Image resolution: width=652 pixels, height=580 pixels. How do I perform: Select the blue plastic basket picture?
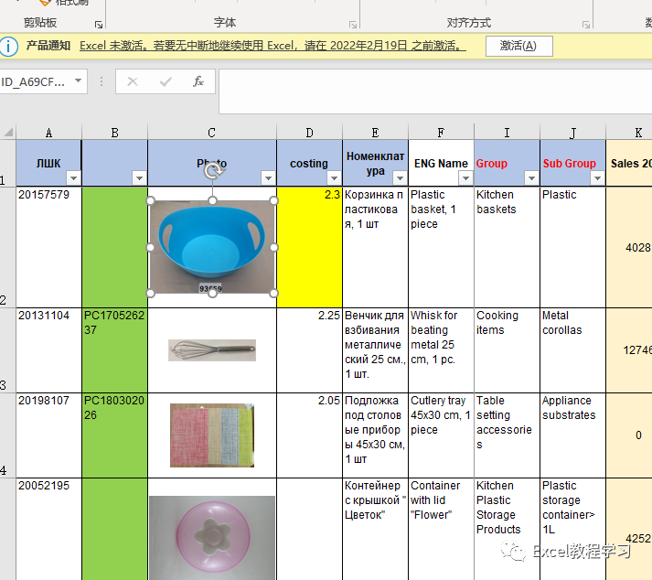coord(212,247)
